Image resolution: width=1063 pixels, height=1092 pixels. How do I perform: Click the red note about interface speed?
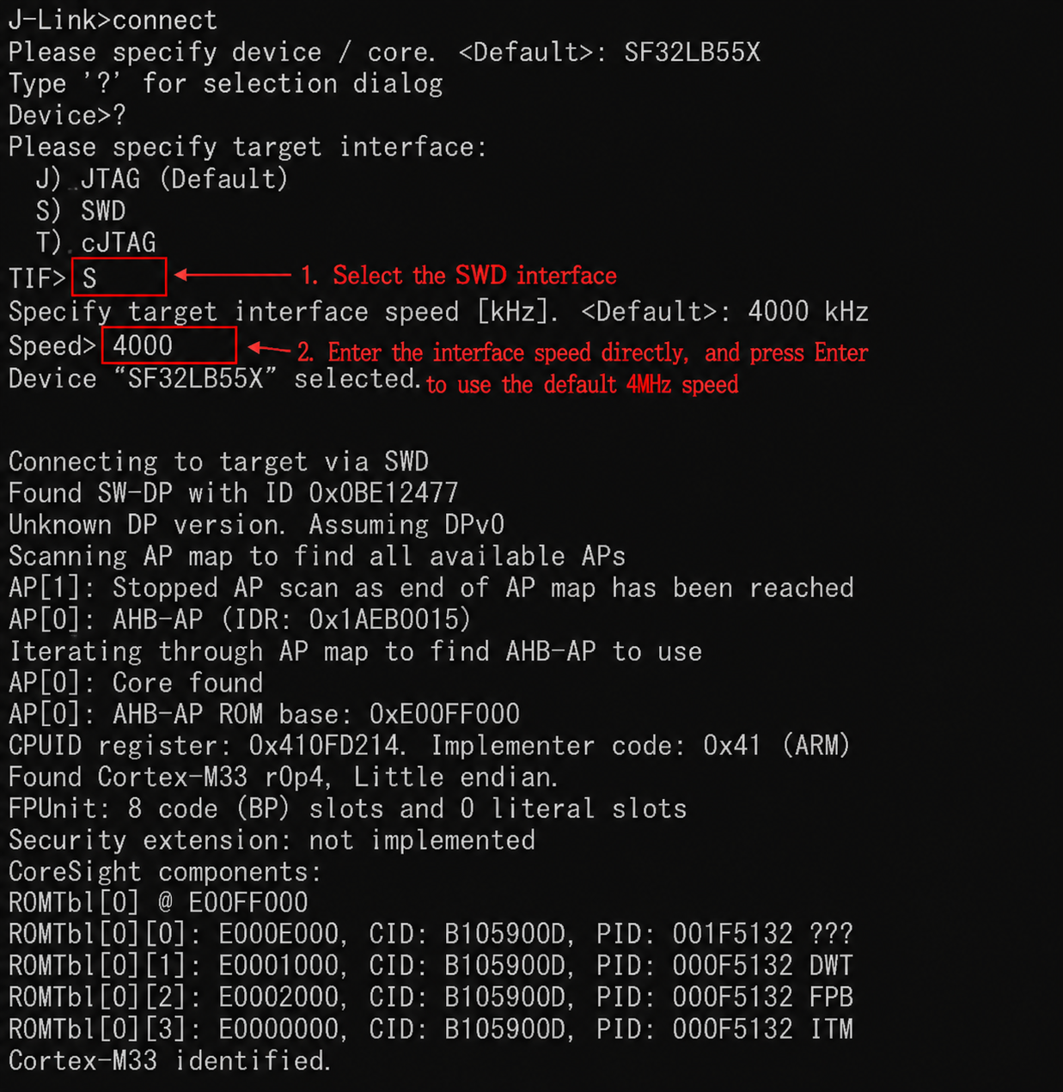[x=583, y=369]
